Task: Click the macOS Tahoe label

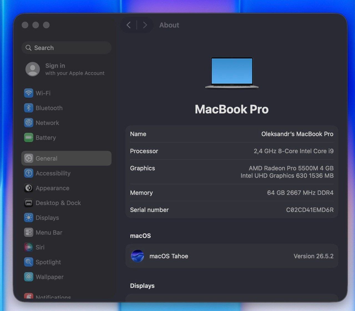Action: pyautogui.click(x=169, y=256)
